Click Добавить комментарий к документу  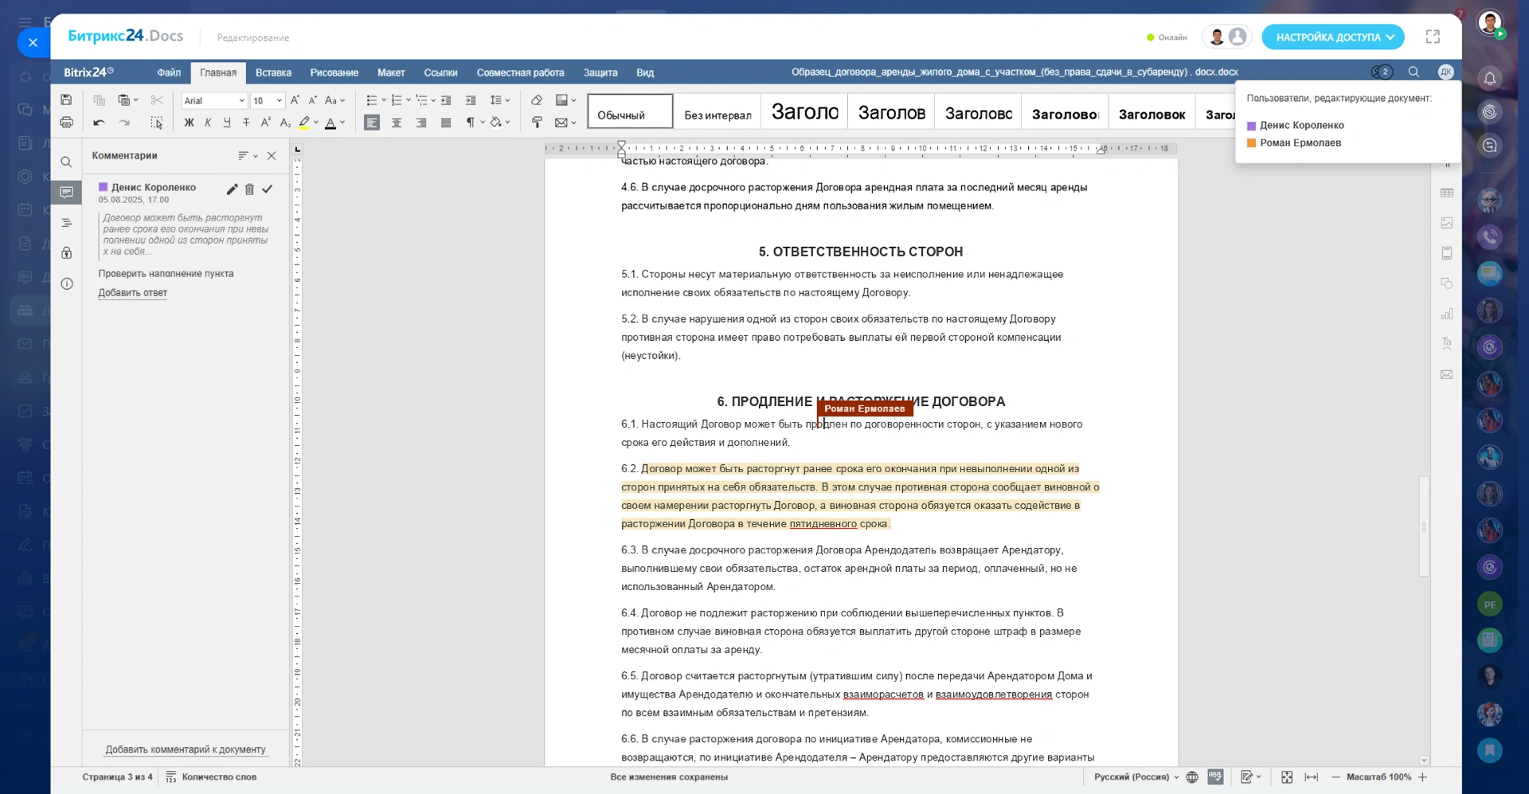tap(186, 749)
